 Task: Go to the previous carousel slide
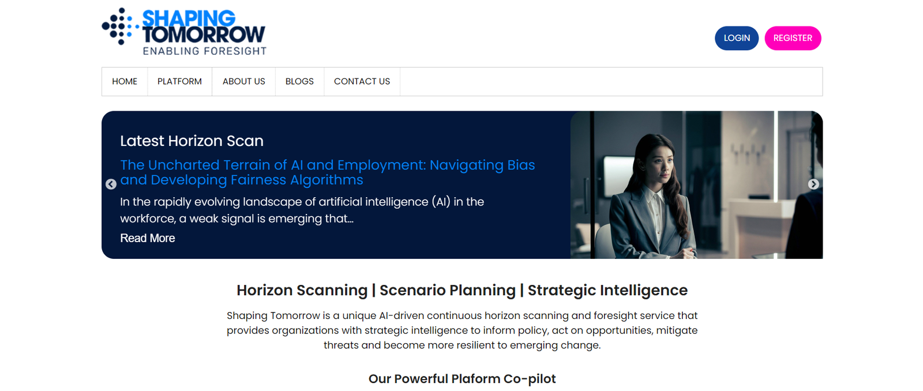[111, 184]
